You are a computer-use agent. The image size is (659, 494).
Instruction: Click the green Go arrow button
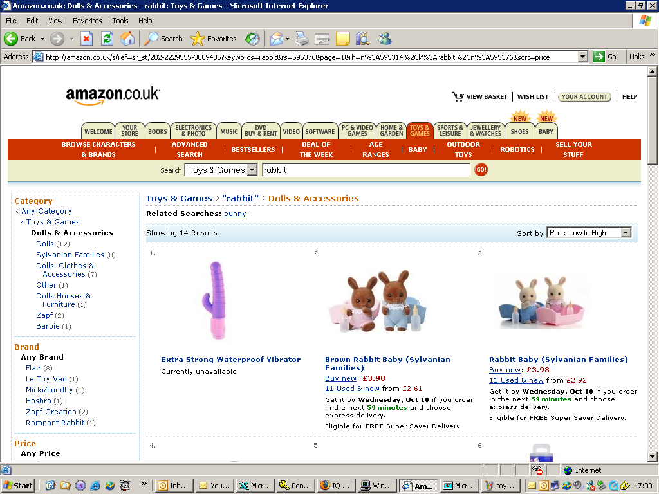[x=599, y=57]
